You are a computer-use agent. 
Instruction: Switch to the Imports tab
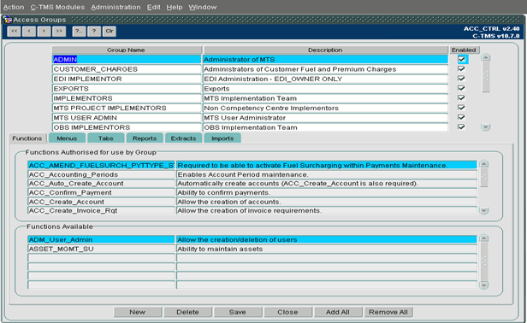coord(222,138)
